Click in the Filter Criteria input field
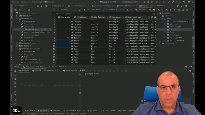This screenshot has height=115, width=205. point(103,14)
